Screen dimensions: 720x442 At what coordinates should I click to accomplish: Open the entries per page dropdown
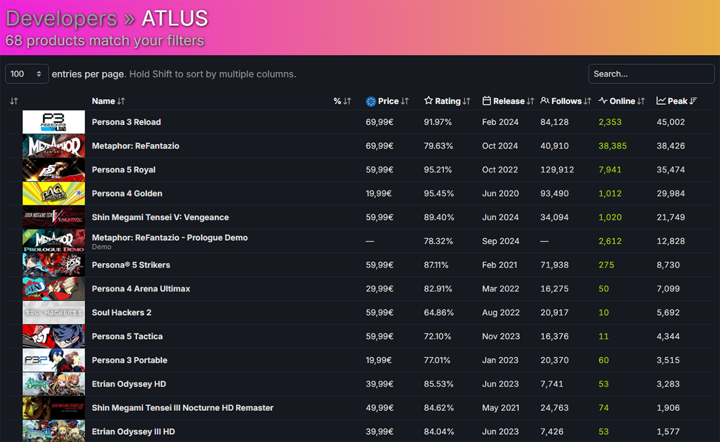click(x=27, y=74)
